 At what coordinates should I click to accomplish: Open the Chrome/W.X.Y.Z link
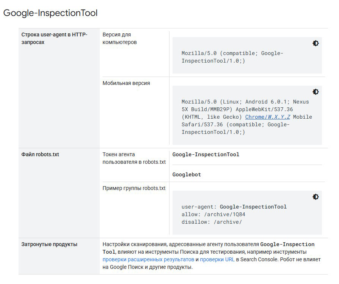point(267,117)
